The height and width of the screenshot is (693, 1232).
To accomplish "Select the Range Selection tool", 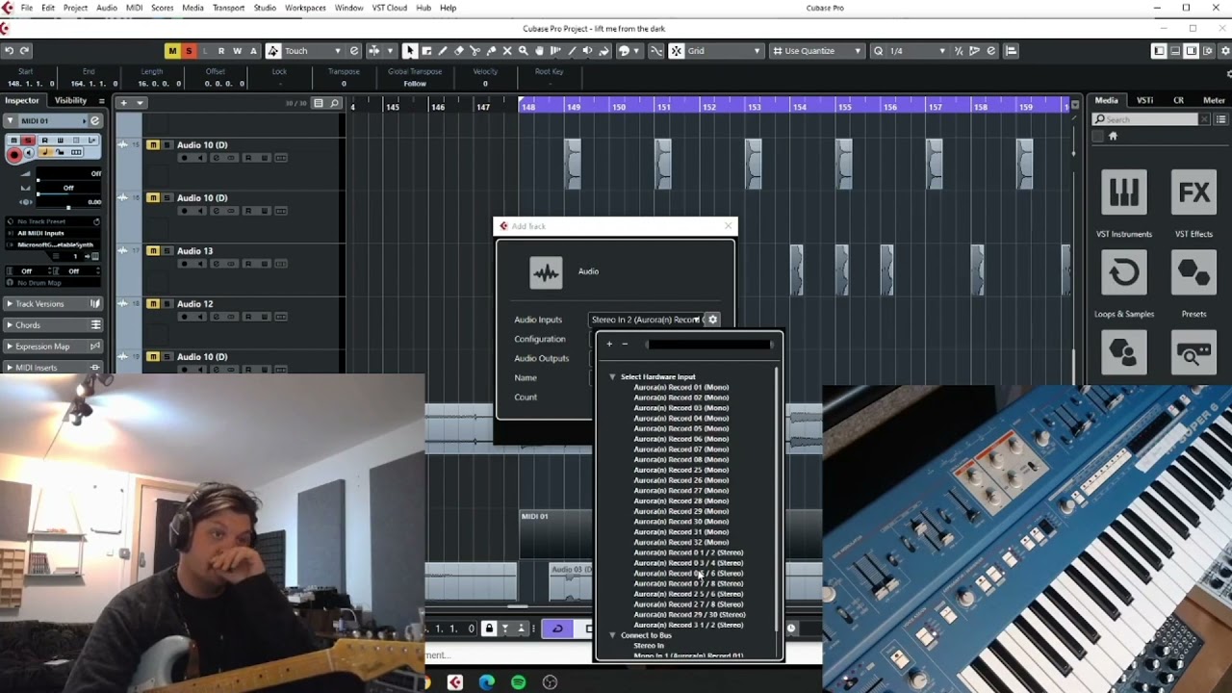I will (x=426, y=51).
